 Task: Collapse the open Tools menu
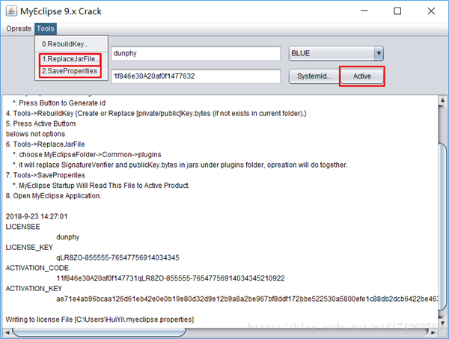pos(45,28)
